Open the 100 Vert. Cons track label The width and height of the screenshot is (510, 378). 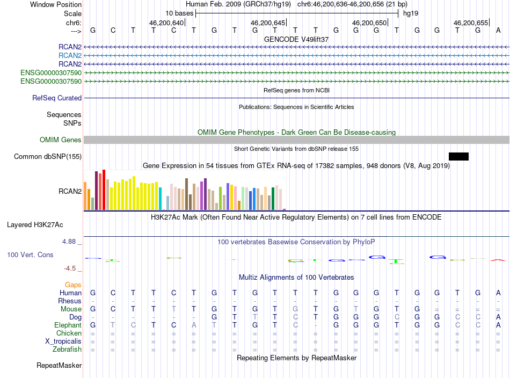point(30,255)
